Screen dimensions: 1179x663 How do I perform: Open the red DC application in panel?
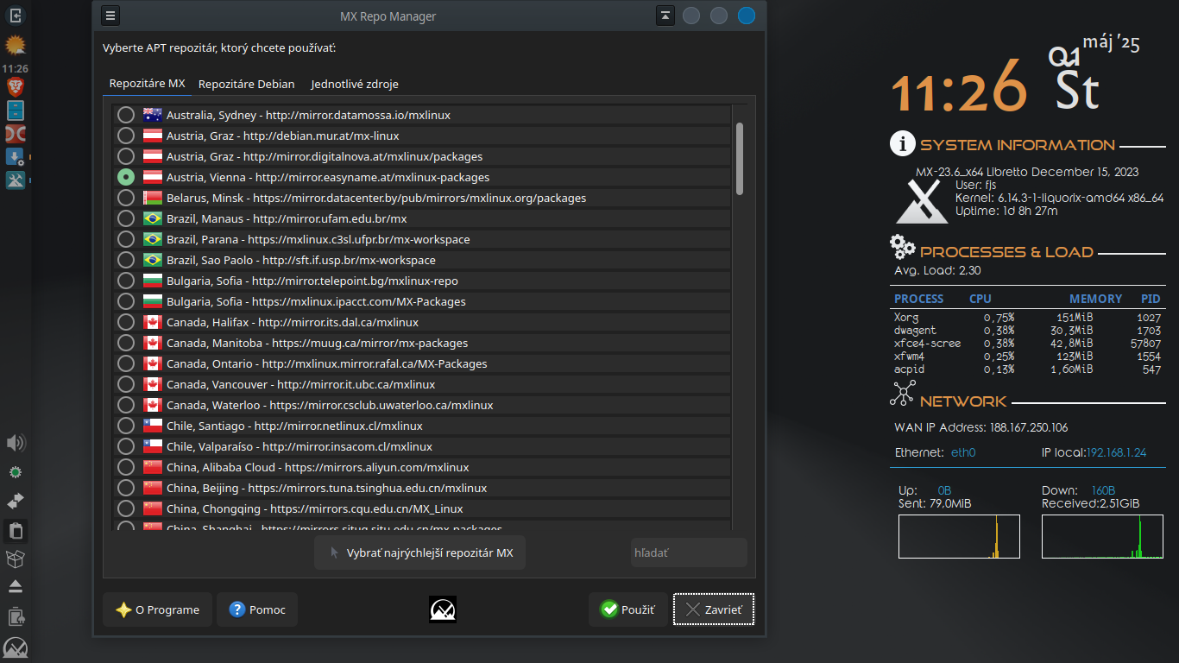(x=16, y=133)
